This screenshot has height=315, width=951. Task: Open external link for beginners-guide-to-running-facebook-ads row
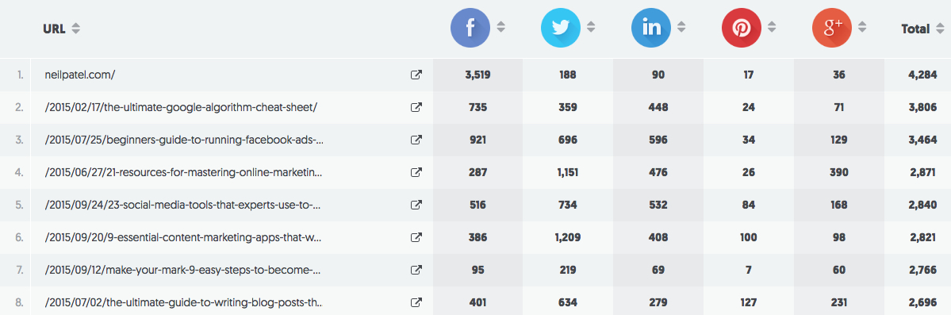(416, 140)
